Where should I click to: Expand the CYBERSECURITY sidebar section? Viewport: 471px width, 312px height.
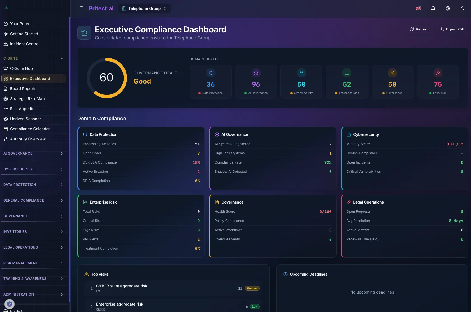click(x=34, y=169)
